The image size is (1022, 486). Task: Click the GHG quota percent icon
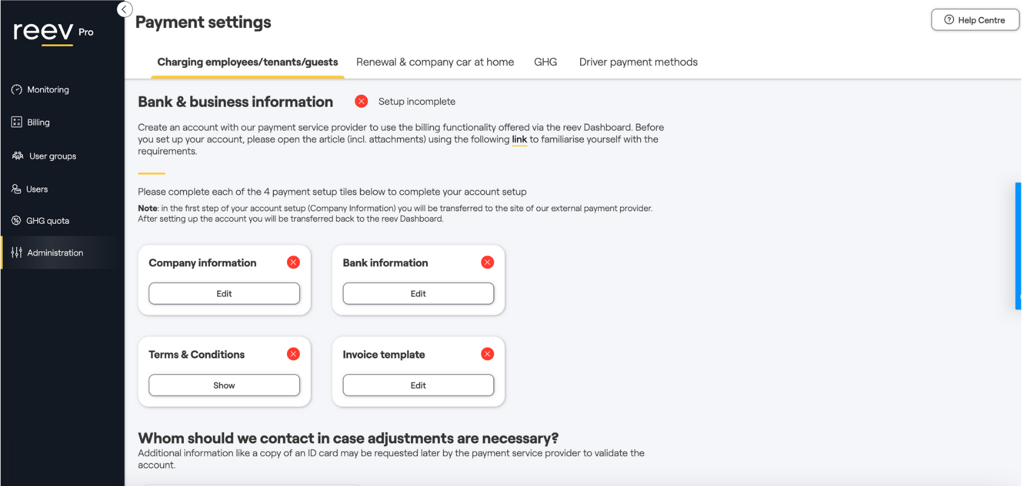coord(16,220)
